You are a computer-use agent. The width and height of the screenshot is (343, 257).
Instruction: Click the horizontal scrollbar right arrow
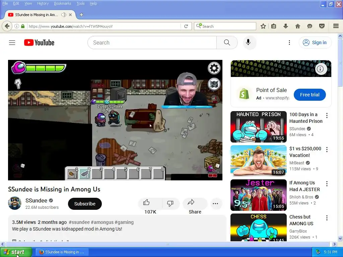(x=334, y=244)
